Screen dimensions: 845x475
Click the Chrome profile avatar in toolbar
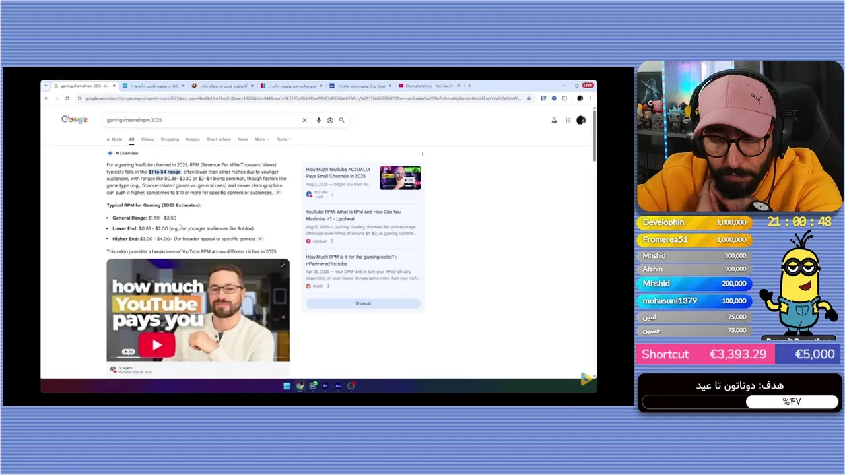pyautogui.click(x=580, y=98)
